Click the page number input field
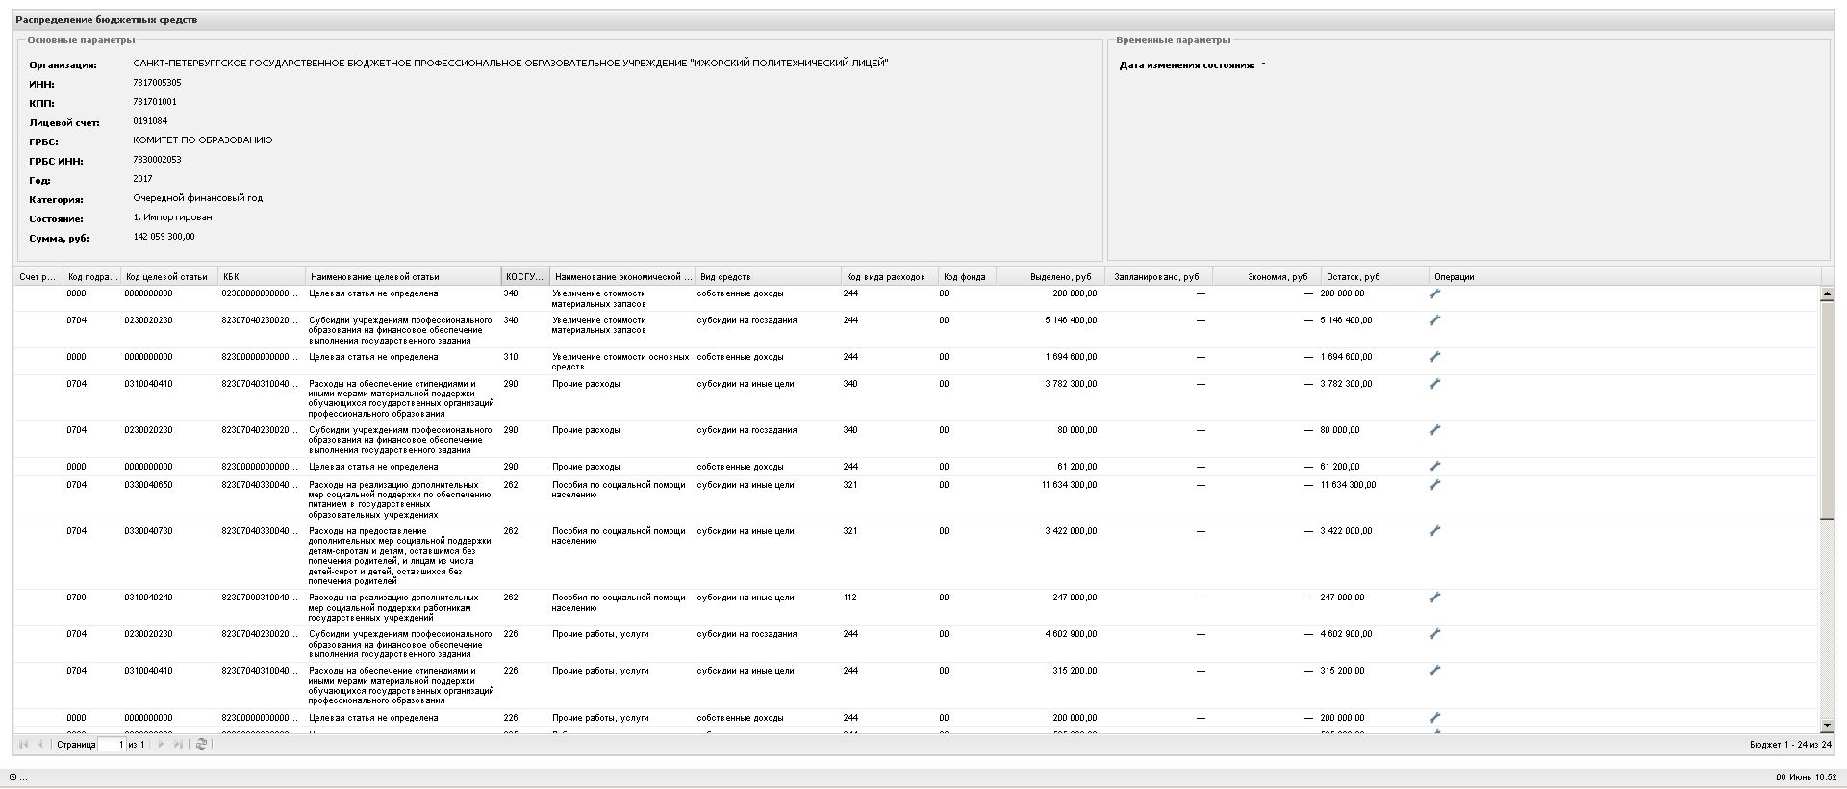Image resolution: width=1847 pixels, height=789 pixels. [112, 744]
